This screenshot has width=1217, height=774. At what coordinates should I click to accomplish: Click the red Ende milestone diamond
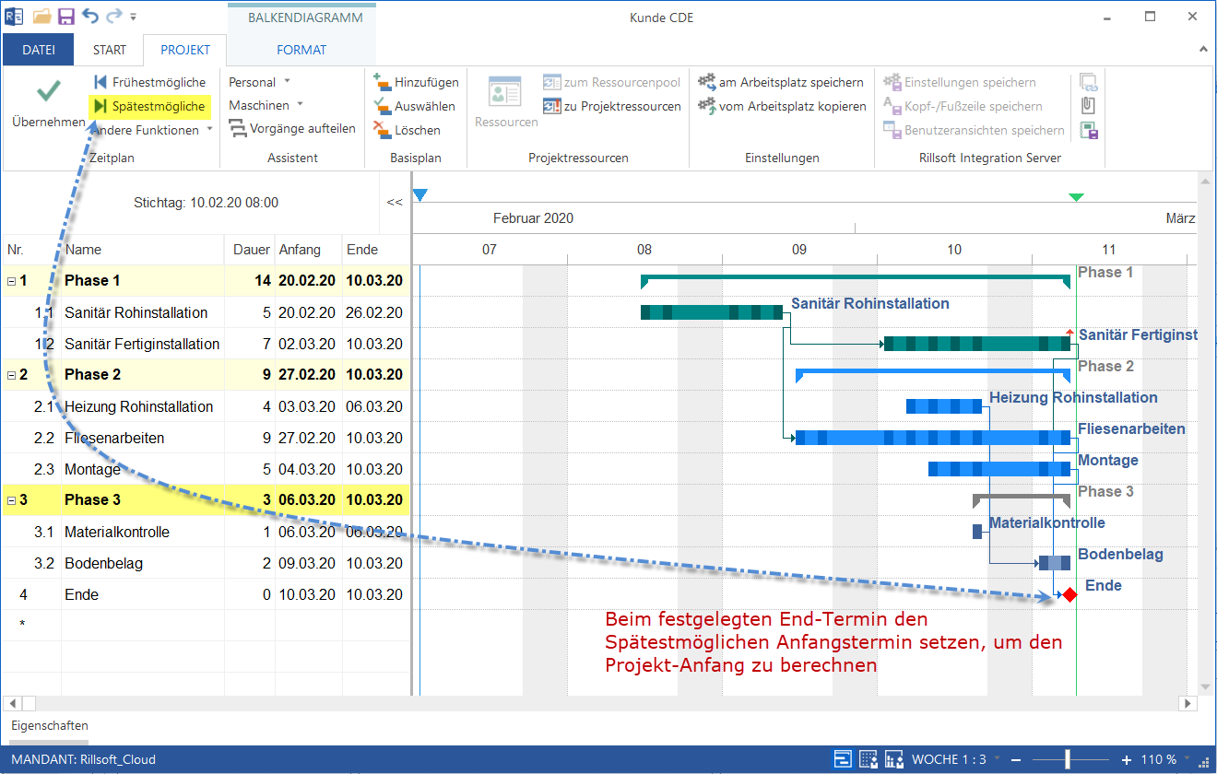coord(1069,595)
